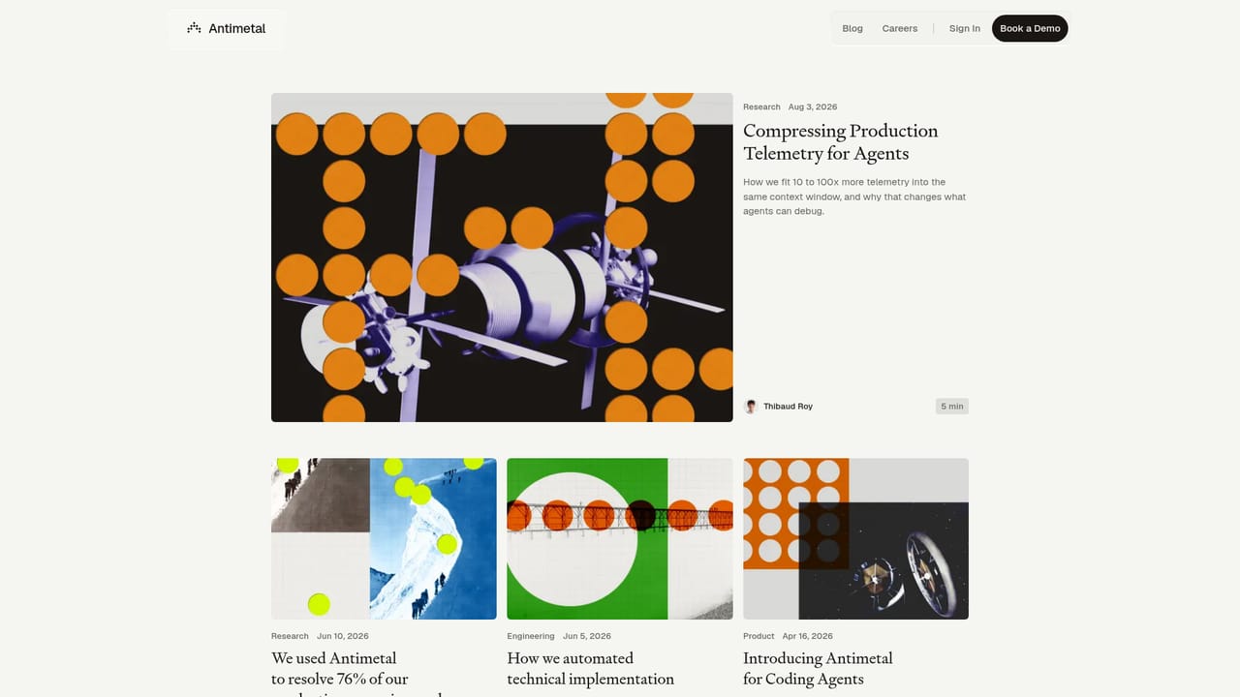1240x697 pixels.
Task: Click the 5 min read-time badge
Action: pyautogui.click(x=951, y=407)
